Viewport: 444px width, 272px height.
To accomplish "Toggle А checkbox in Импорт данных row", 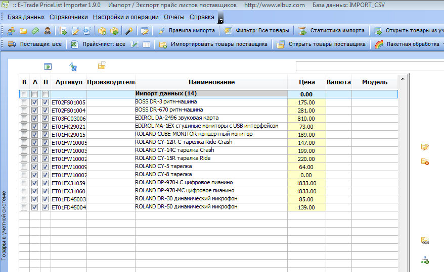I will click(34, 94).
